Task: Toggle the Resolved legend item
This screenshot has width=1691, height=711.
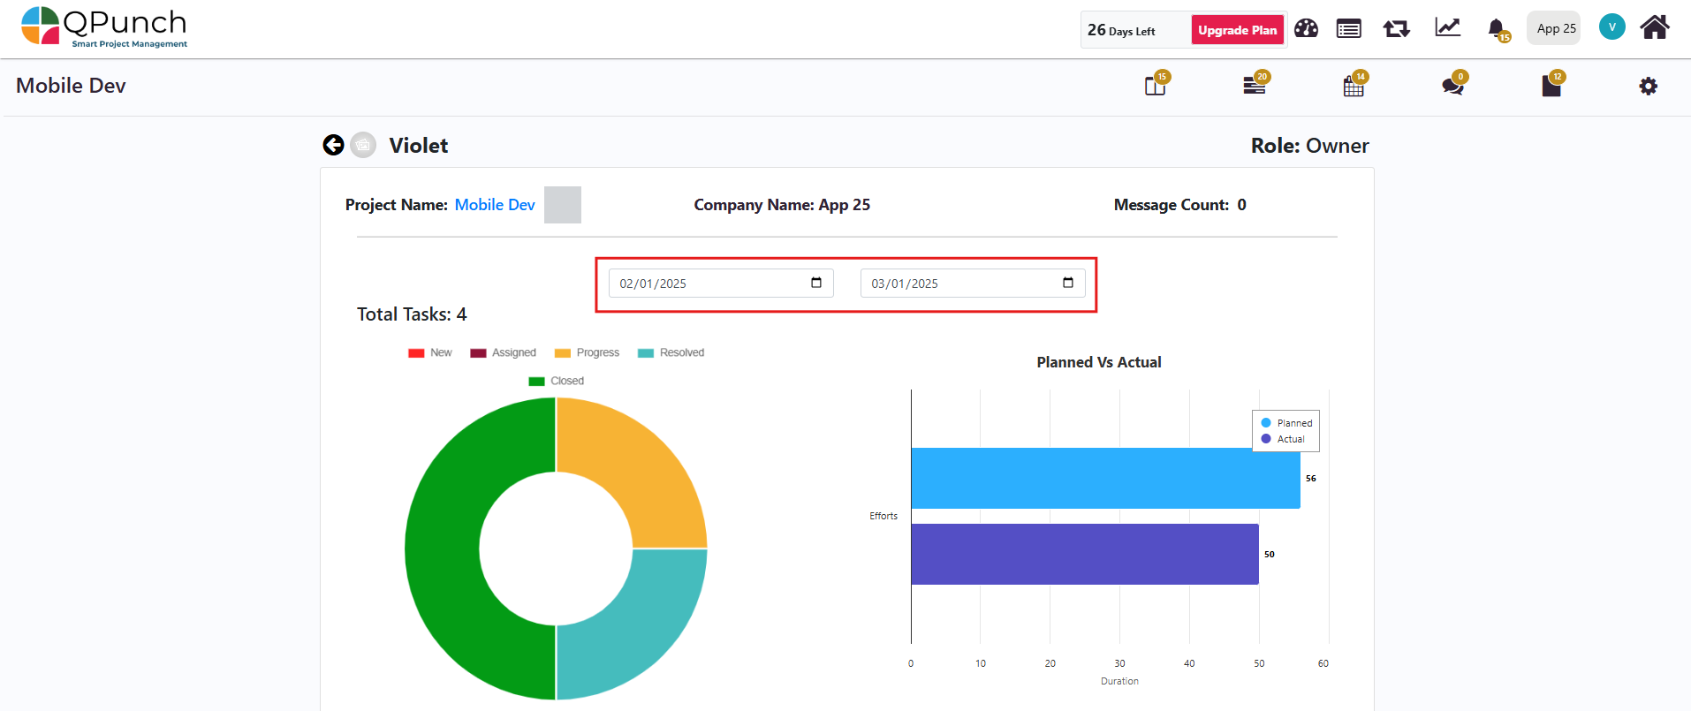Action: point(671,352)
